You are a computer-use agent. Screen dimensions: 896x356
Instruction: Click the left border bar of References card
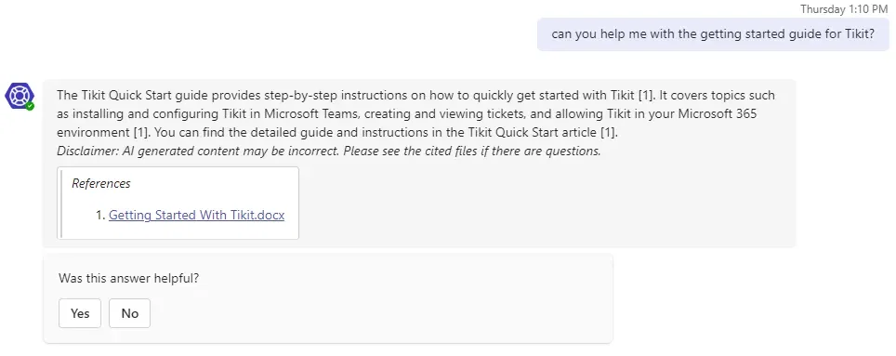pyautogui.click(x=59, y=203)
